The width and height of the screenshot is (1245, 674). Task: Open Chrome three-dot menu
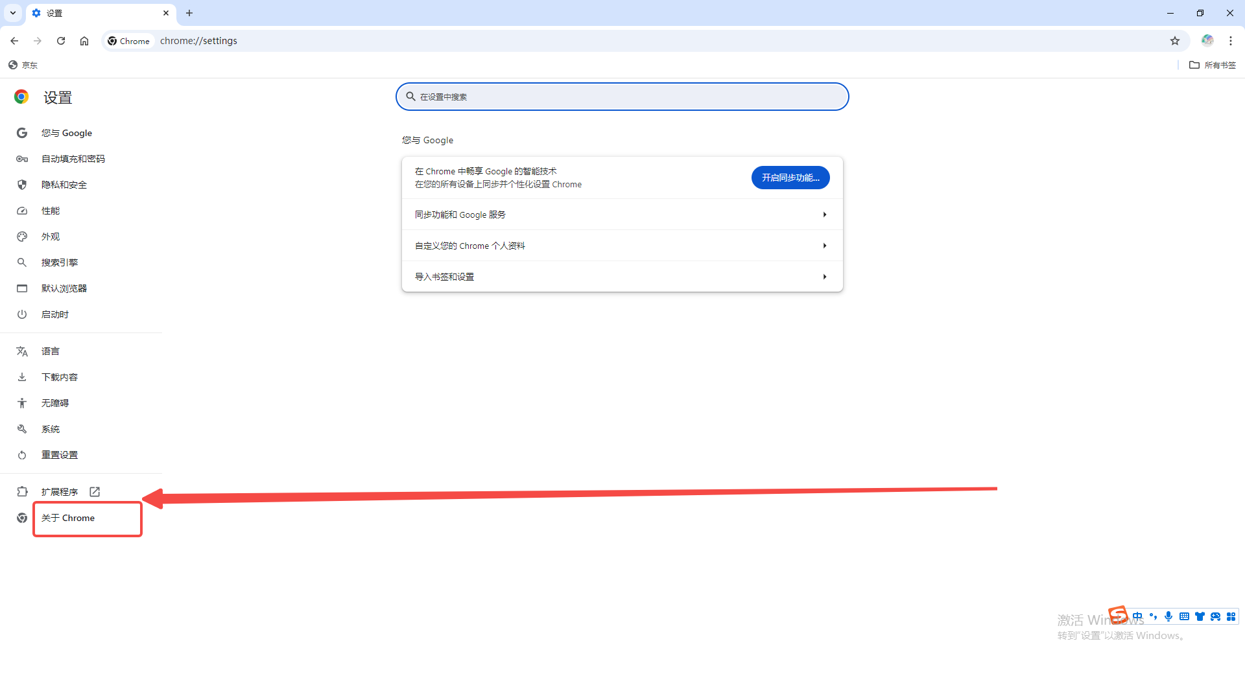(x=1231, y=41)
